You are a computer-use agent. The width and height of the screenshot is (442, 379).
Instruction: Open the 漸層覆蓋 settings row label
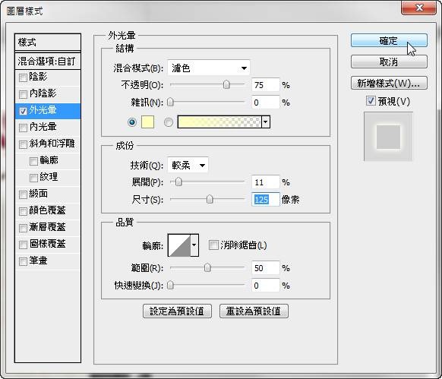tap(47, 227)
